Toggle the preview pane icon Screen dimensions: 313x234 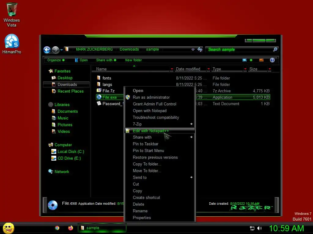(x=261, y=60)
